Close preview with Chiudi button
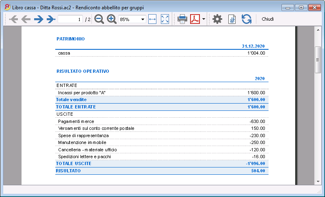 point(268,19)
